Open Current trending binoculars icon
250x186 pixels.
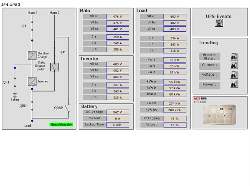(234, 65)
